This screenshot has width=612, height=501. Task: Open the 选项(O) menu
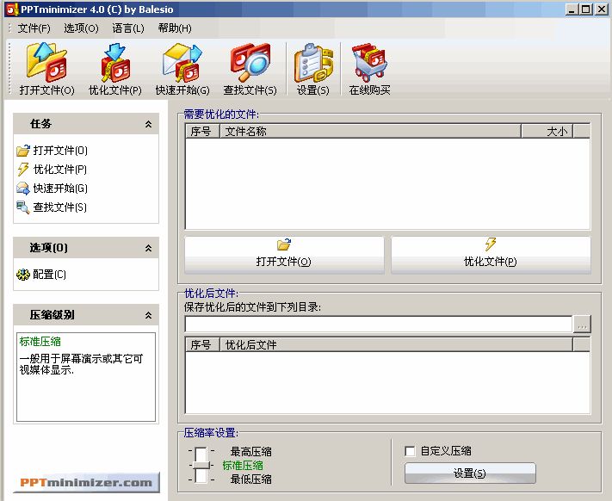pos(81,28)
